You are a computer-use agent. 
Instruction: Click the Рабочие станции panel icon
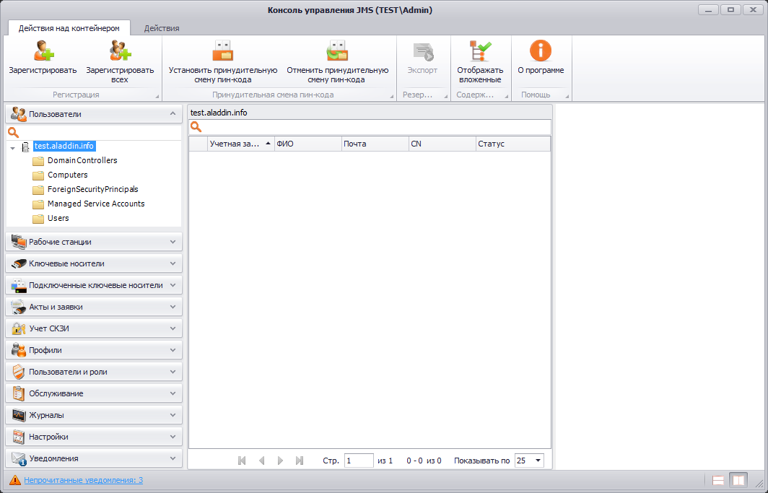19,242
